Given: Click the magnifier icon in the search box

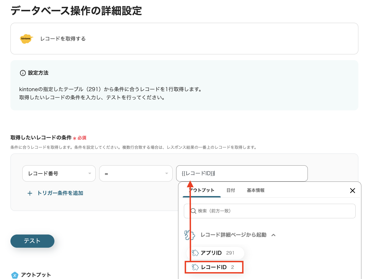Looking at the screenshot, I should 193,211.
